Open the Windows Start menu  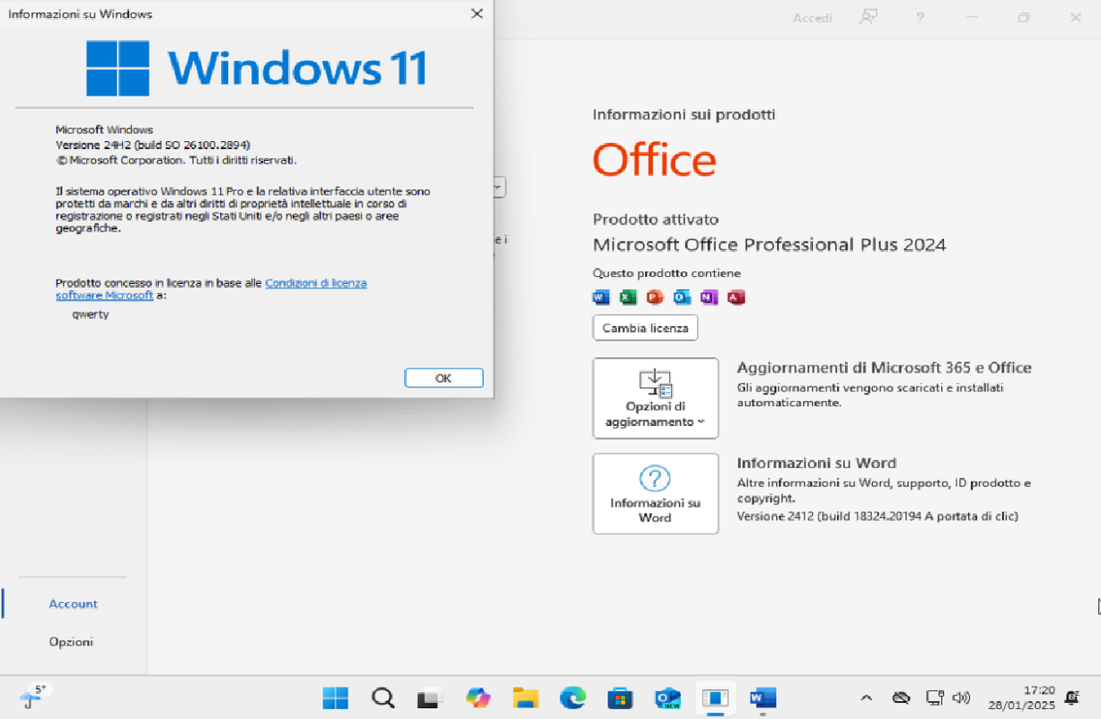click(336, 697)
